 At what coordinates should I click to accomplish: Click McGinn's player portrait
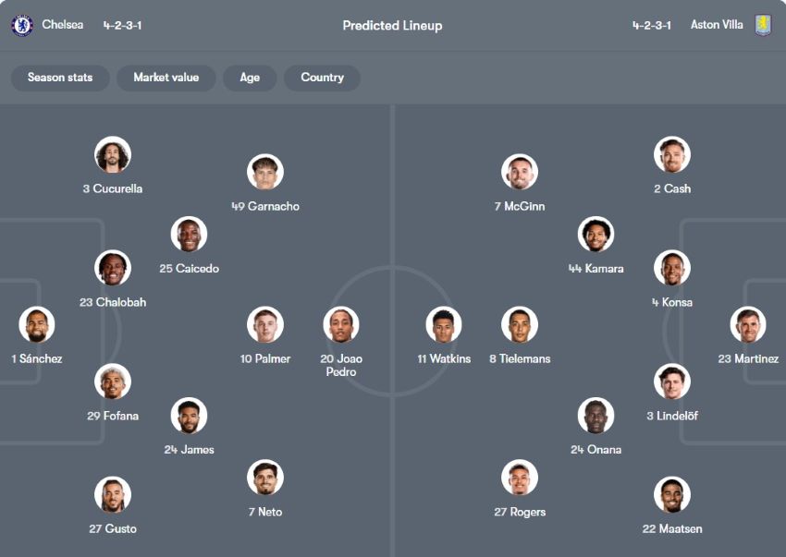tap(520, 173)
